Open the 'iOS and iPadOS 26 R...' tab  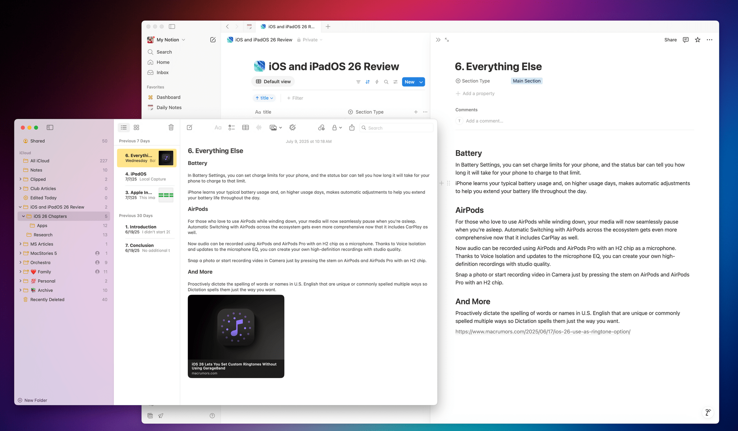(288, 27)
